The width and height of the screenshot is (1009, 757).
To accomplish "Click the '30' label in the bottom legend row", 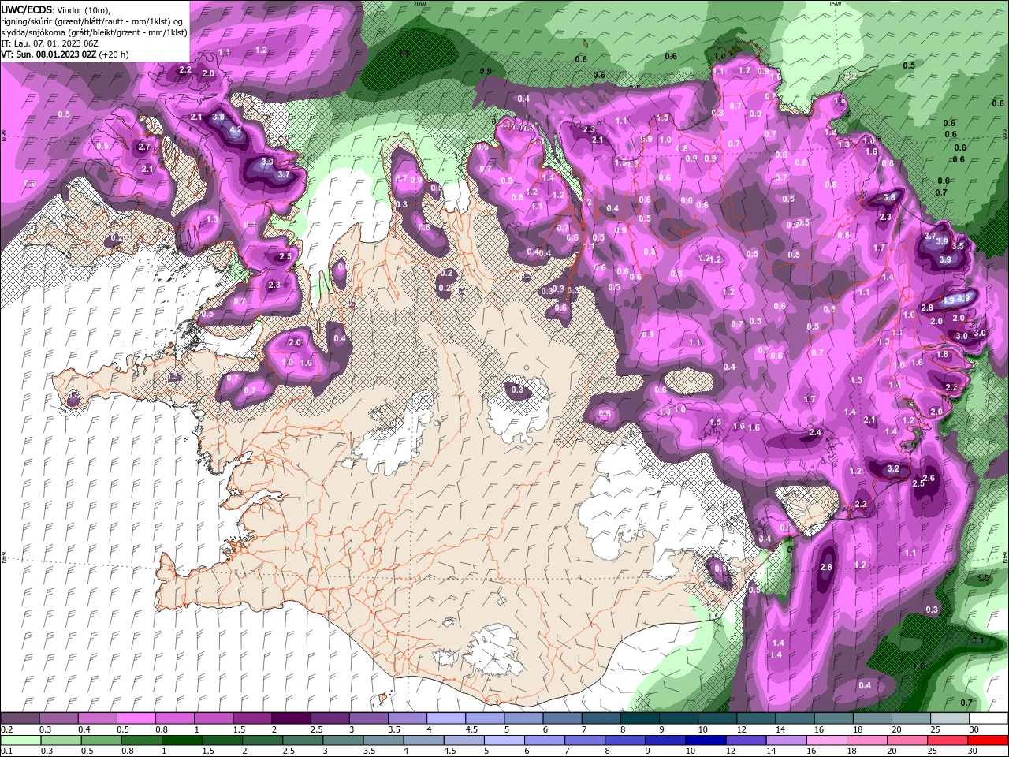I will coord(974,751).
